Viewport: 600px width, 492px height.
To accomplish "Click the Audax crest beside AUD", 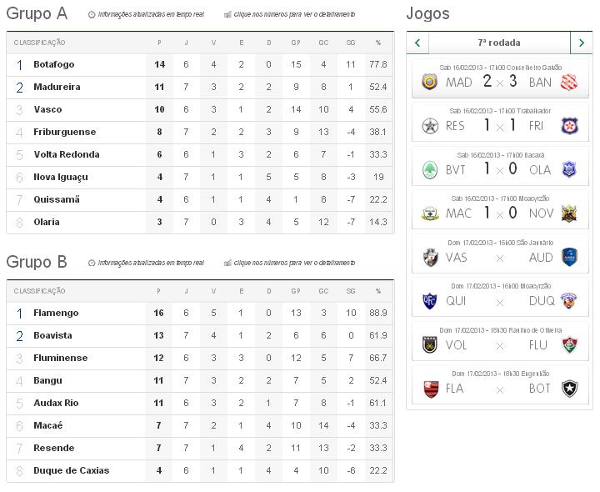I will click(569, 257).
